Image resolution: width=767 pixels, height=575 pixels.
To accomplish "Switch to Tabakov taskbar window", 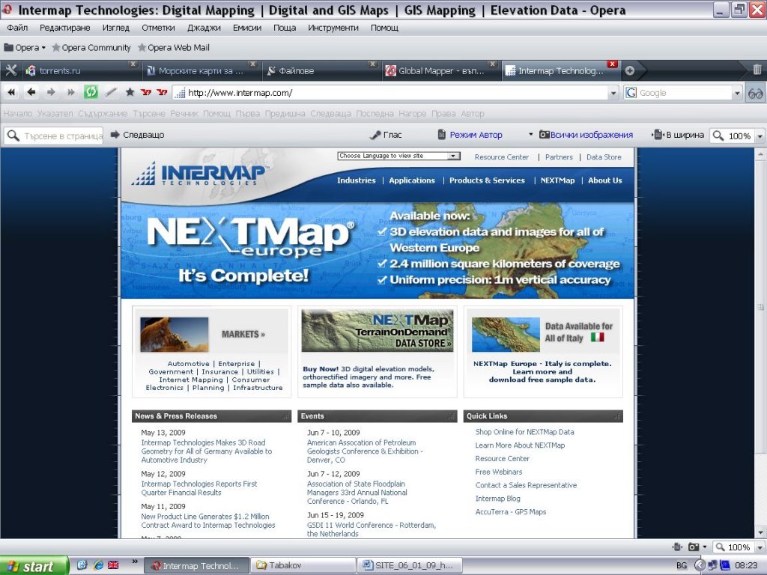I will coord(303,566).
